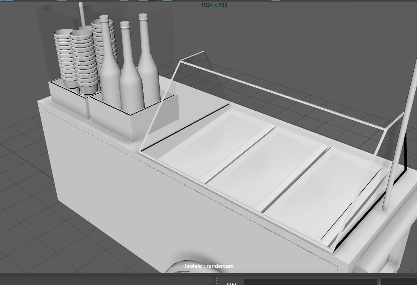Screen dimensions: 417x285
Task: Focus the MEL command line input field
Action: (x=310, y=282)
